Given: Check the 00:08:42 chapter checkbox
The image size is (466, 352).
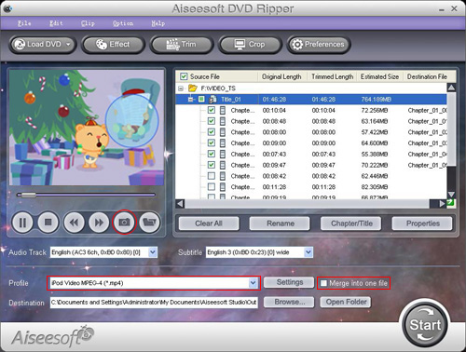Looking at the screenshot, I should click(x=212, y=176).
